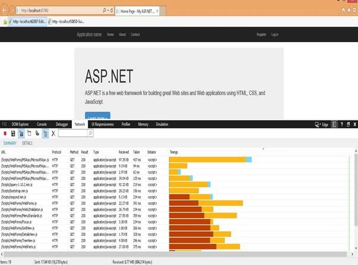358x265 pixels.
Task: Open the localhost50650 favorites bar link
Action: pyautogui.click(x=66, y=21)
